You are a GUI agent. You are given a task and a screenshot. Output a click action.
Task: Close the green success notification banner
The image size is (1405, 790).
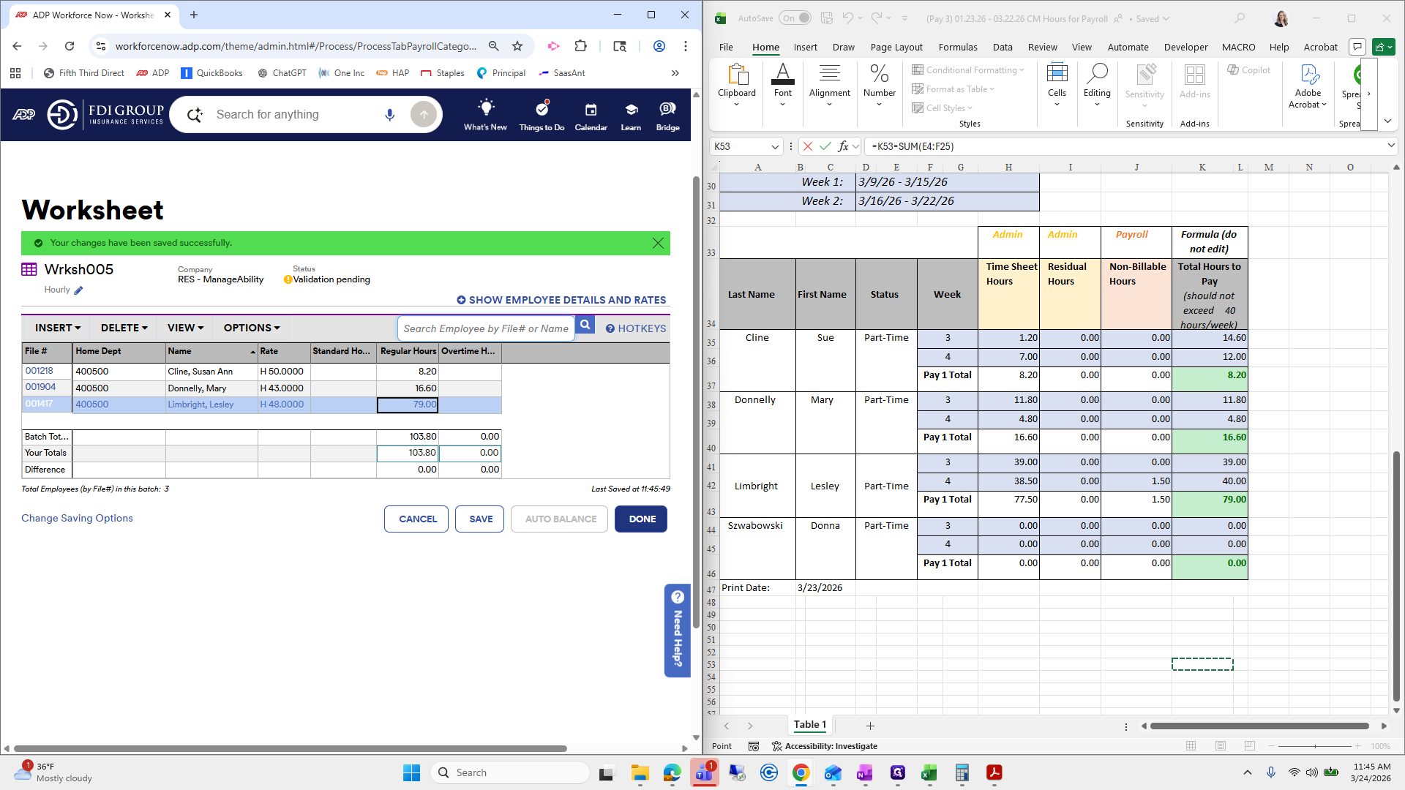tap(658, 243)
